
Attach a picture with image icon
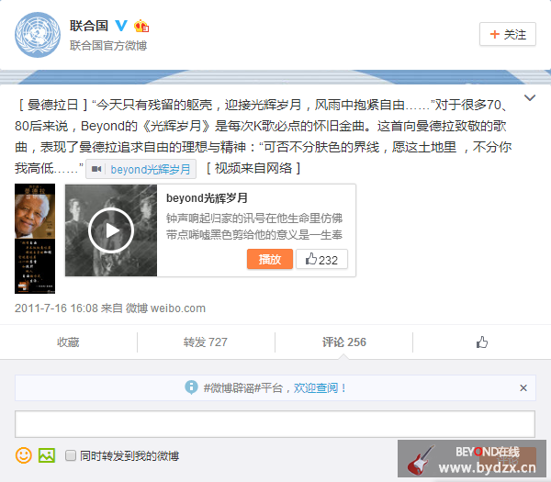point(47,455)
